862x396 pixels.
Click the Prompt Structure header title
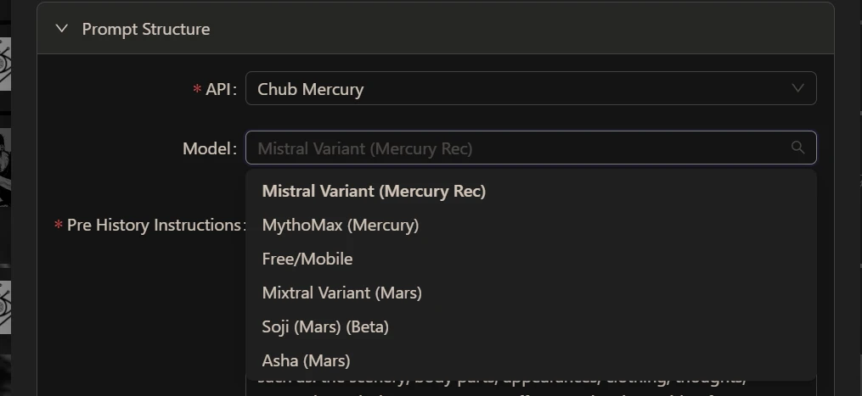145,29
